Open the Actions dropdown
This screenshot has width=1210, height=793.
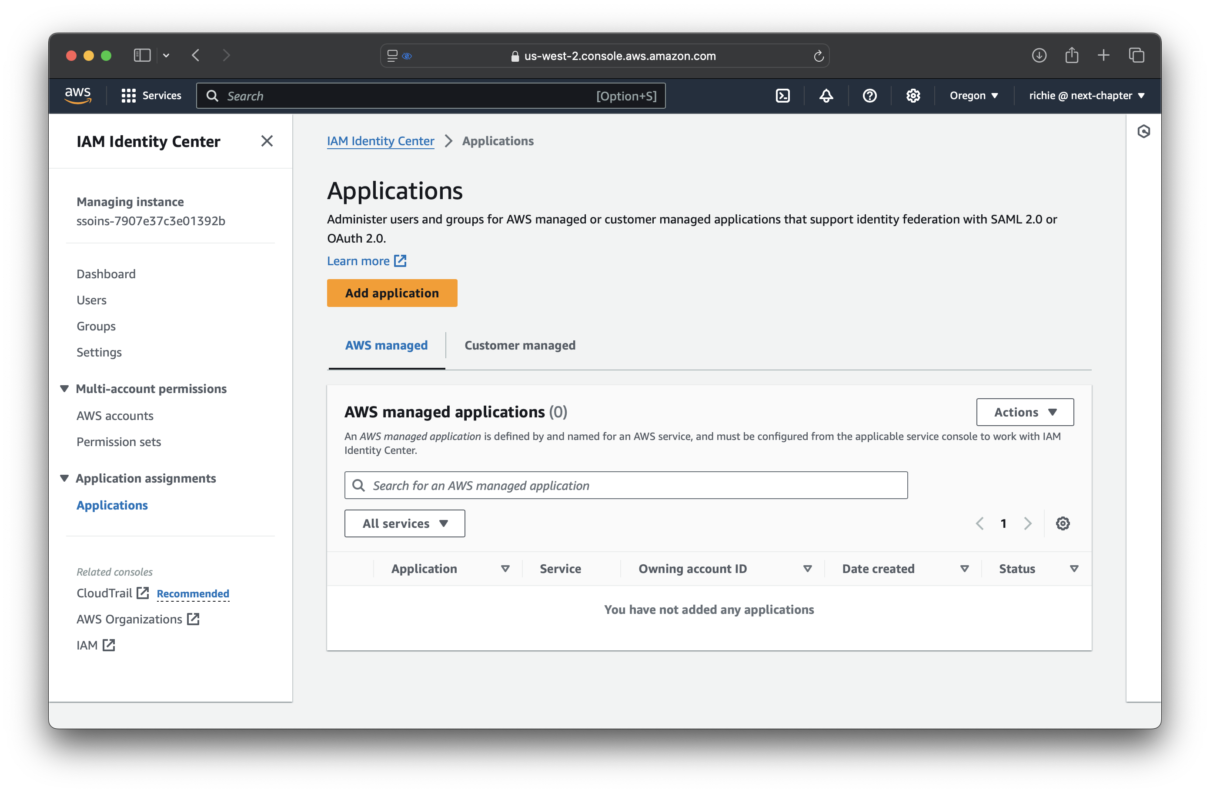pyautogui.click(x=1024, y=412)
